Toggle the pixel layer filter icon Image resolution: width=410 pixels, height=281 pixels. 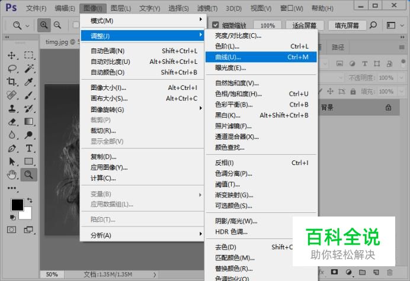click(x=339, y=63)
